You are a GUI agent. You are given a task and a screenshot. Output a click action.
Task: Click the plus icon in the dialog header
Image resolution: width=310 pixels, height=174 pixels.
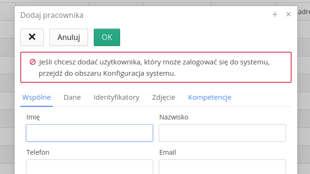tap(275, 15)
